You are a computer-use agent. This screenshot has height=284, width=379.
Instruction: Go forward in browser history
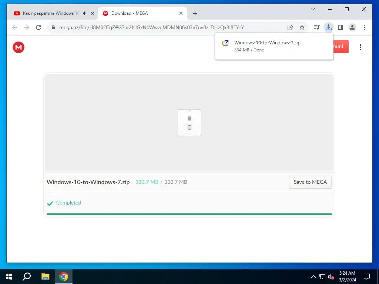pyautogui.click(x=27, y=27)
